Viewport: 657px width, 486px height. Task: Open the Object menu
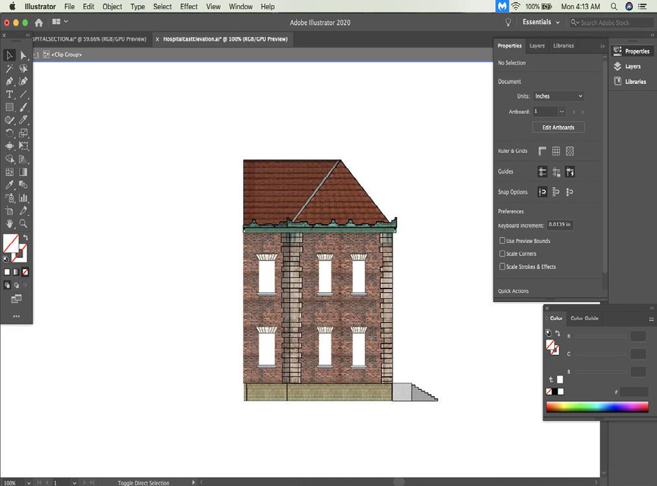(112, 6)
